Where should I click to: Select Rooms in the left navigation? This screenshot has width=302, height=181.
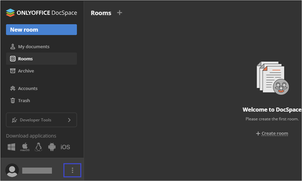25,59
